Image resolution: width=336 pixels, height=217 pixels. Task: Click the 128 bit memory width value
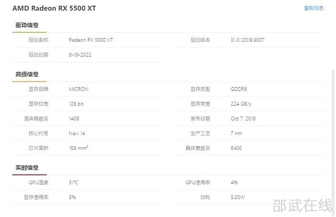click(x=76, y=104)
